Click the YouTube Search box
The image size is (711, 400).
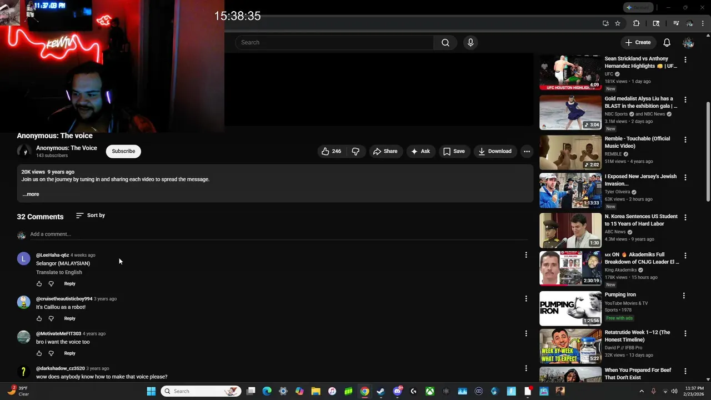pyautogui.click(x=334, y=42)
